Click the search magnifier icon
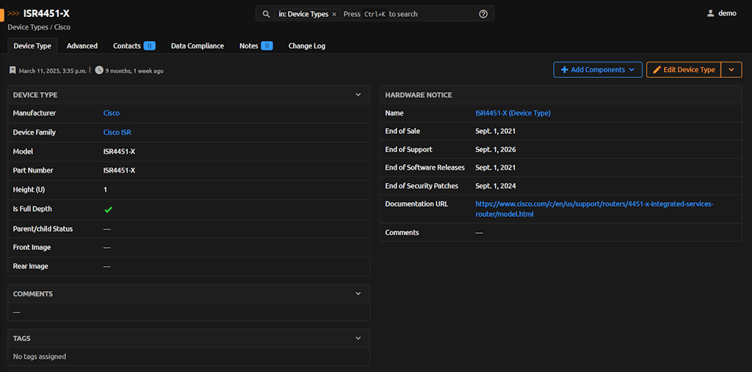Image resolution: width=752 pixels, height=372 pixels. pyautogui.click(x=267, y=14)
